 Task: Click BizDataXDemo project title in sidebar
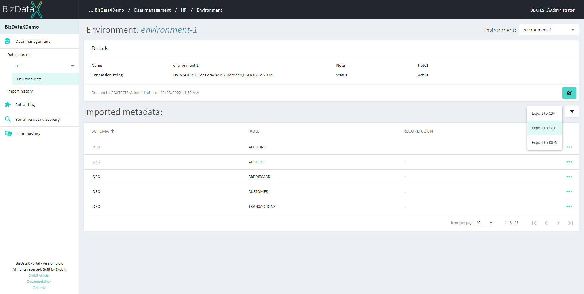pyautogui.click(x=22, y=27)
